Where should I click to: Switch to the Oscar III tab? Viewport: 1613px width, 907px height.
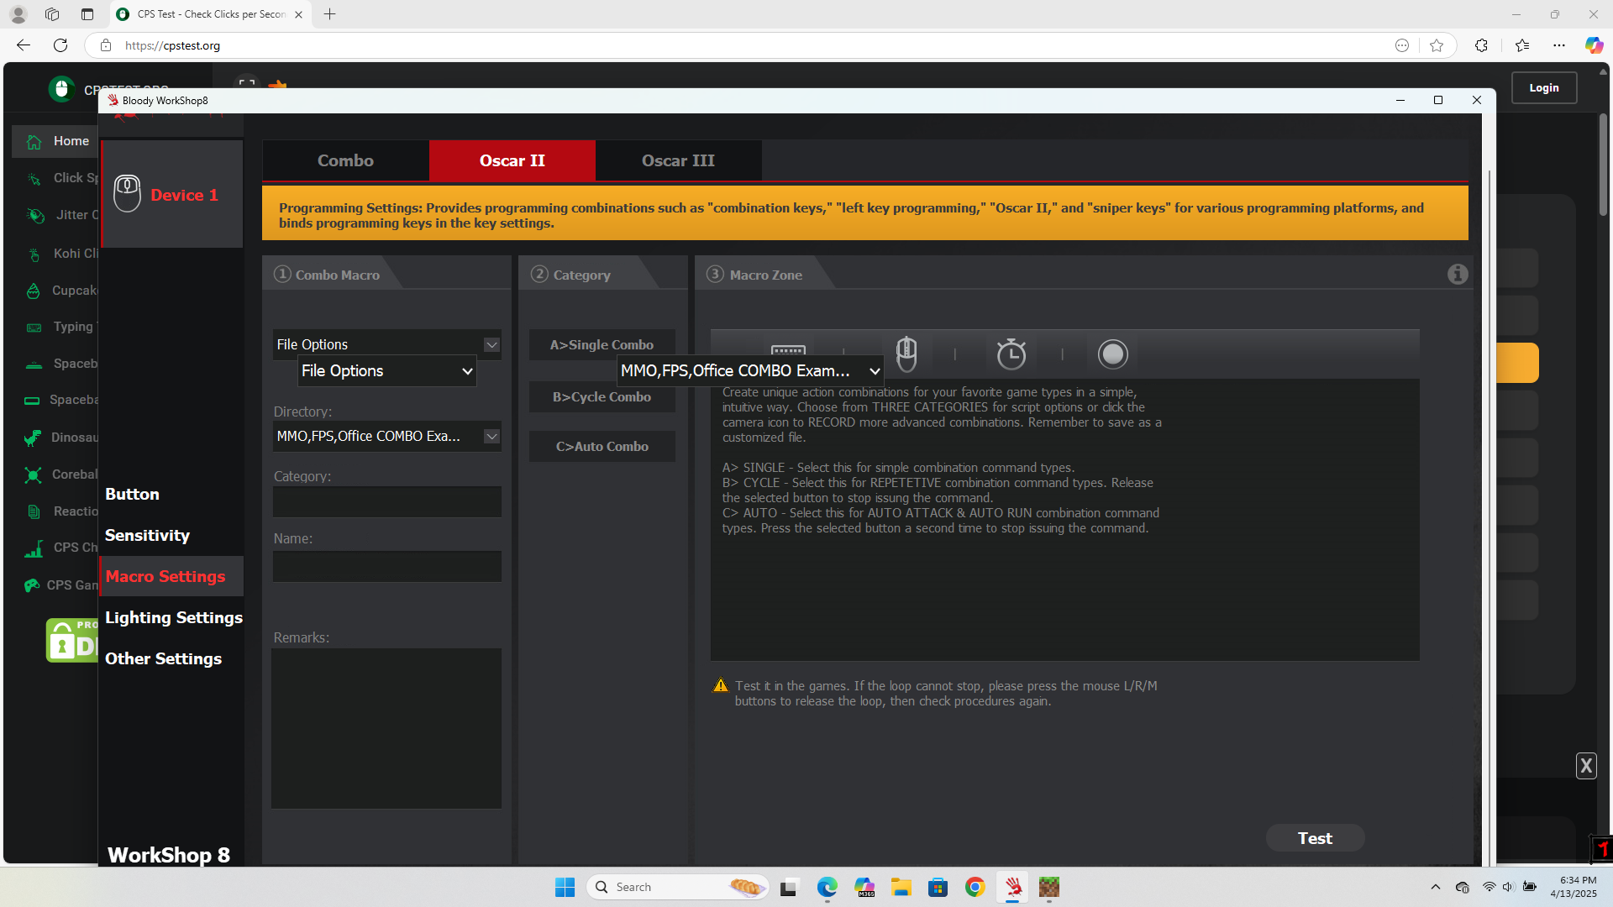678,160
